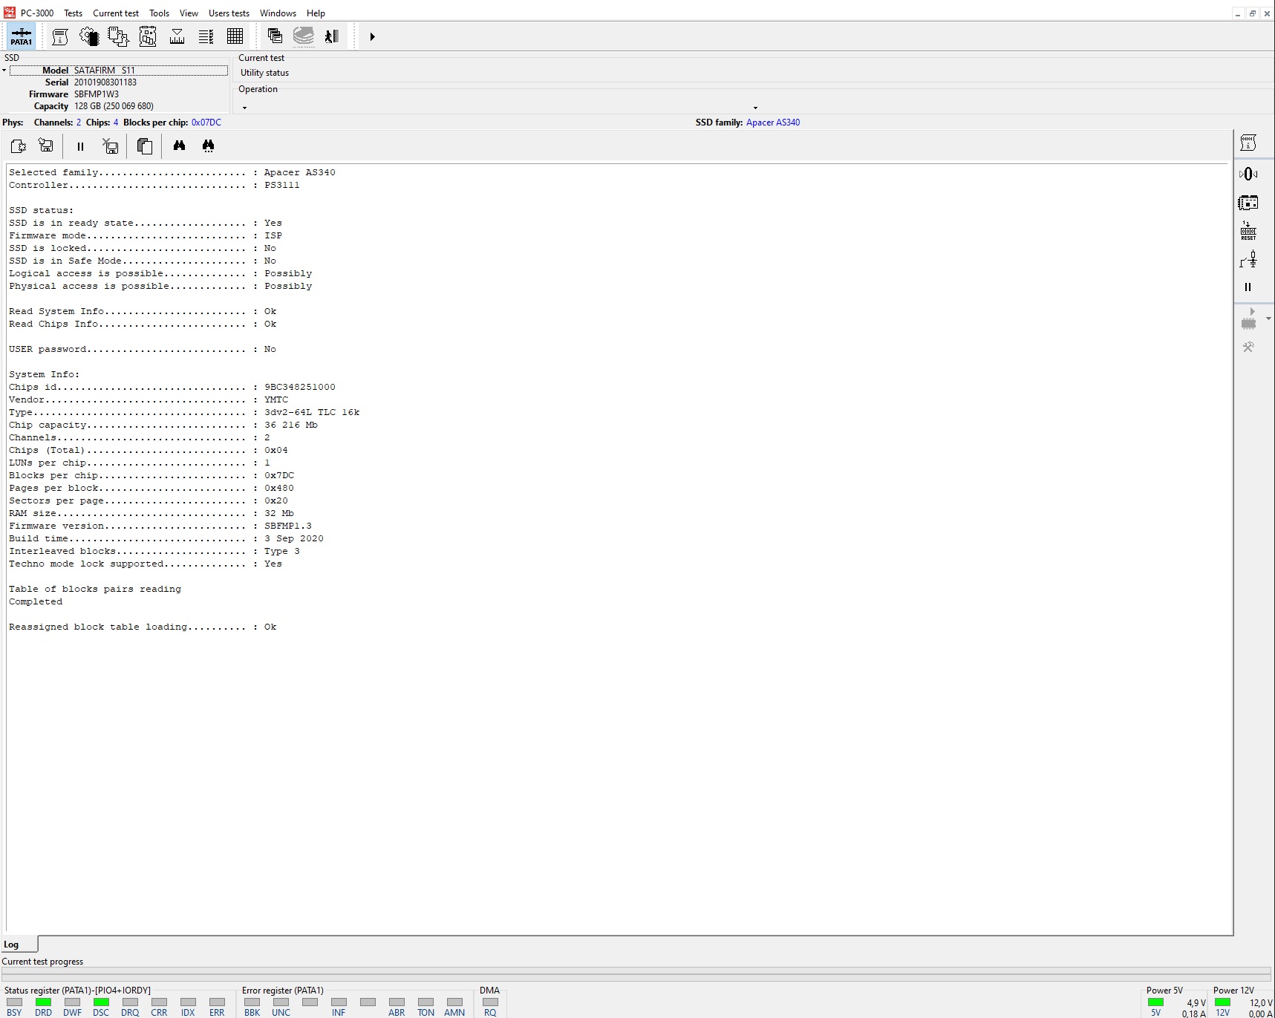This screenshot has width=1275, height=1018.
Task: Open the binary info scroll icon in sidebar
Action: (x=1248, y=143)
